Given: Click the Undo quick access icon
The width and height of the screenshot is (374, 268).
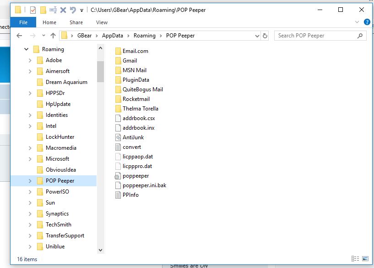Looking at the screenshot, I should point(73,10).
